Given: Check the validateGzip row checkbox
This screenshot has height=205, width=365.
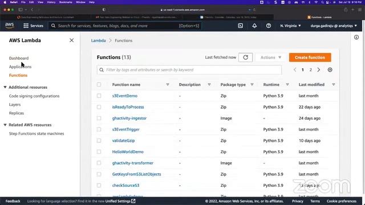Looking at the screenshot, I should click(99, 141).
